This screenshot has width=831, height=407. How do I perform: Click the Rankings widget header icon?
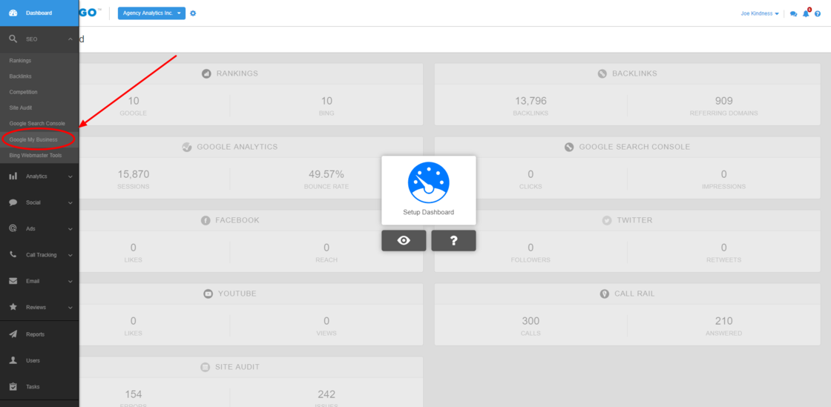coord(207,73)
